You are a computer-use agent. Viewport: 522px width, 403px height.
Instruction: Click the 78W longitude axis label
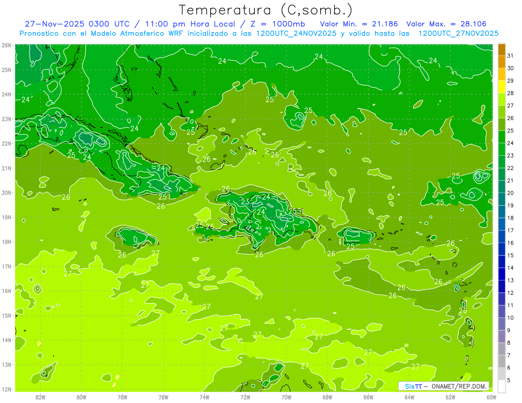pyautogui.click(x=122, y=397)
